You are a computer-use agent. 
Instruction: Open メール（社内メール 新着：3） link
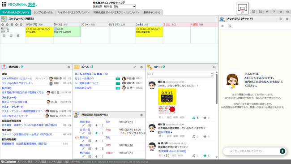point(91,74)
